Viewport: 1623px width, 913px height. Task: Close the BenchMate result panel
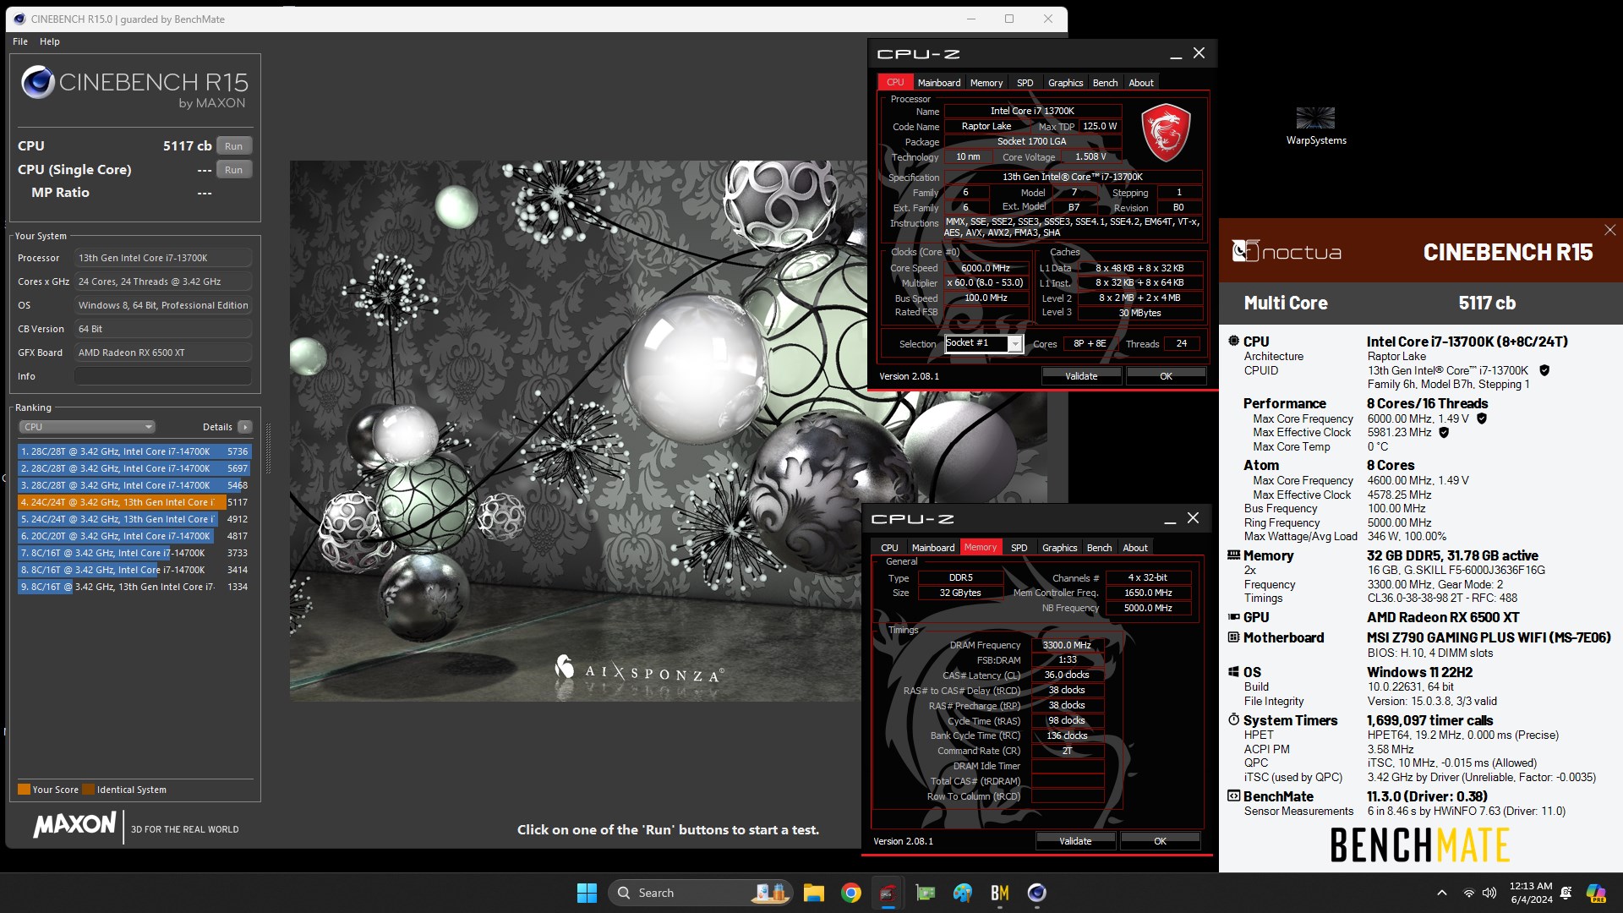coord(1609,230)
